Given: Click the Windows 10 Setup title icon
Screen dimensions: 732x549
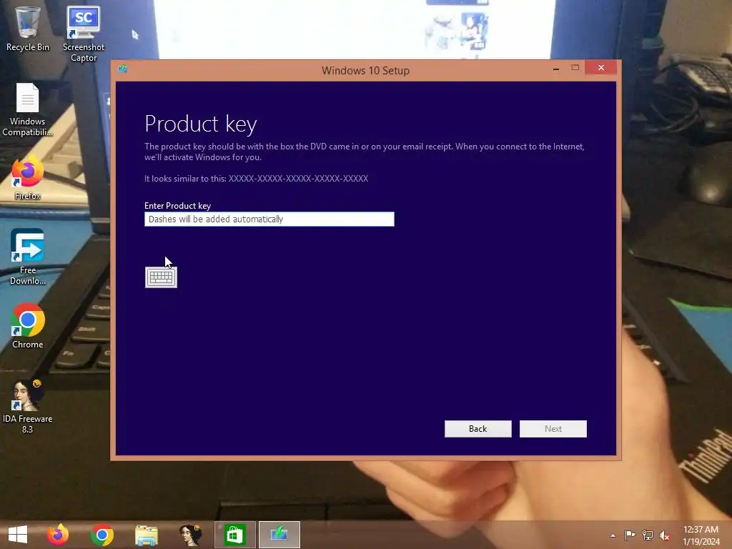Looking at the screenshot, I should 123,69.
